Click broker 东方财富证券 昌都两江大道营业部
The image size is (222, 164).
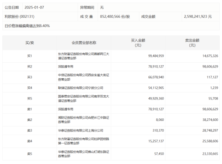click(x=84, y=56)
